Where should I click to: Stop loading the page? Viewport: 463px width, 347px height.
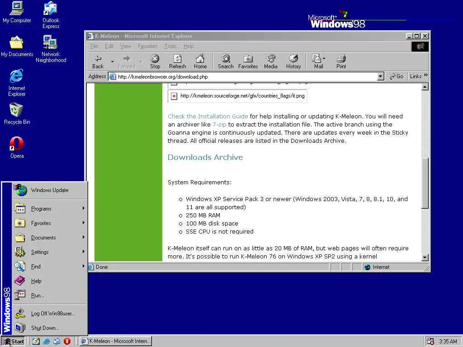[x=155, y=61]
